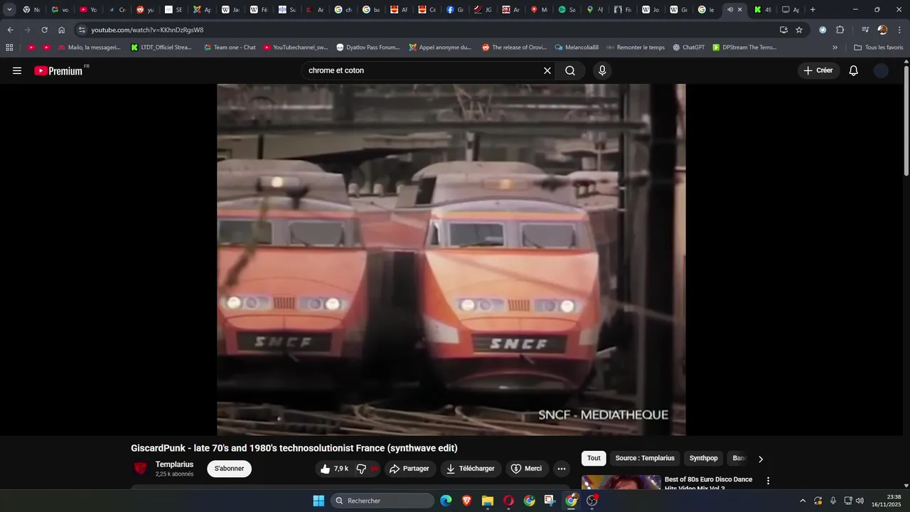Open Team one - Chat bookmark

pyautogui.click(x=230, y=48)
